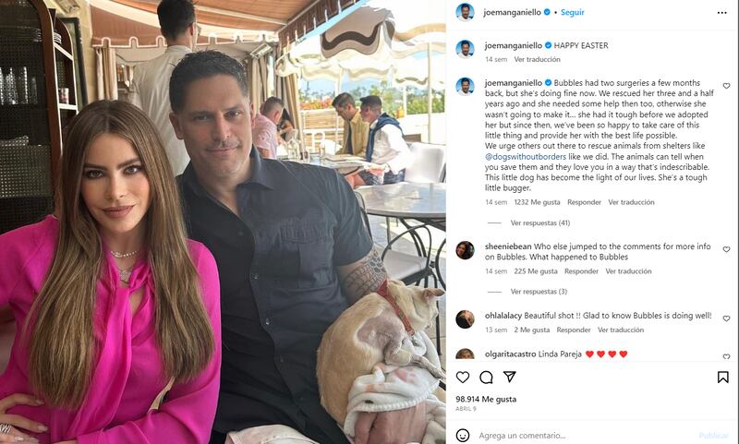Like joemanganiello's Bubbles comment heart

tap(726, 86)
